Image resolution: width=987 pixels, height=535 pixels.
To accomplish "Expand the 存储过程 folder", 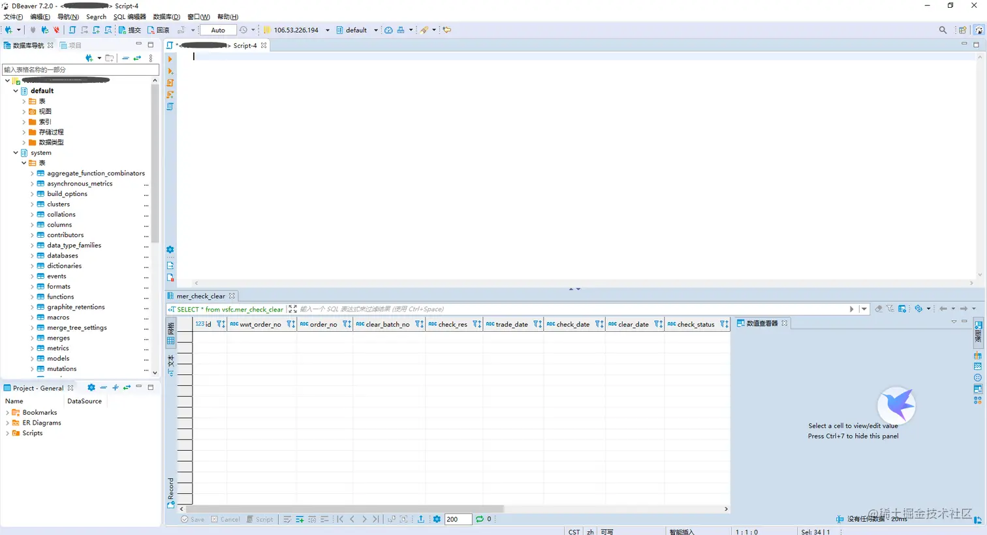I will click(x=24, y=132).
